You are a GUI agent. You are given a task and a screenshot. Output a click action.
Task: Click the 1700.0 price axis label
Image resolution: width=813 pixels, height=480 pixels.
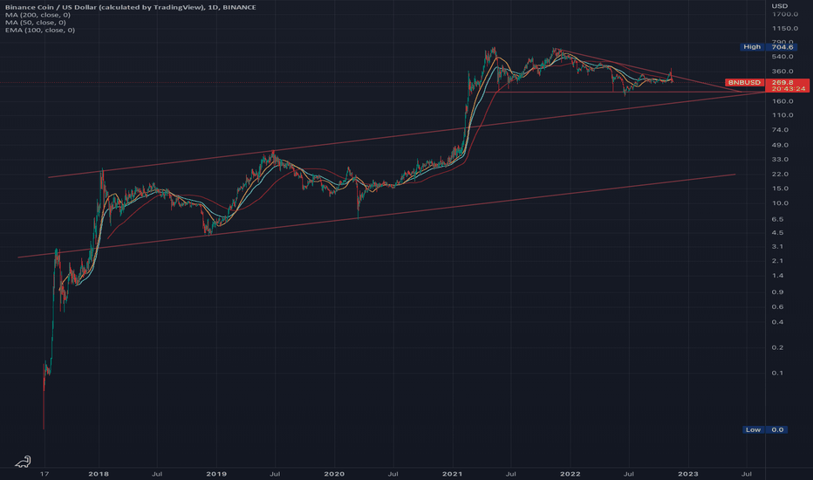[x=784, y=15]
